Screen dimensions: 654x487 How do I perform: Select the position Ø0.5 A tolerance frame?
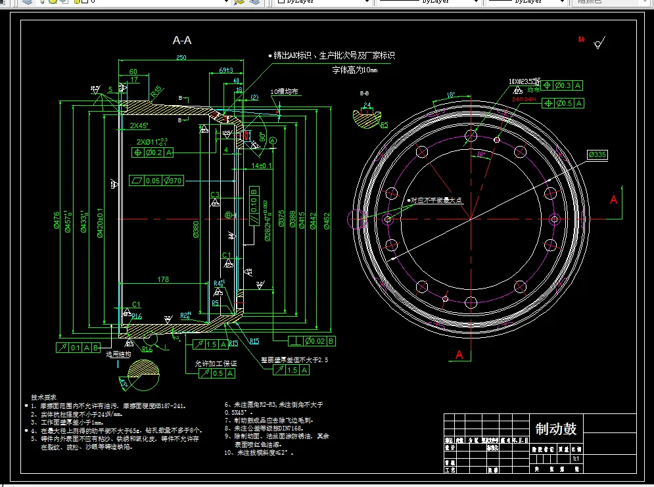pyautogui.click(x=563, y=103)
